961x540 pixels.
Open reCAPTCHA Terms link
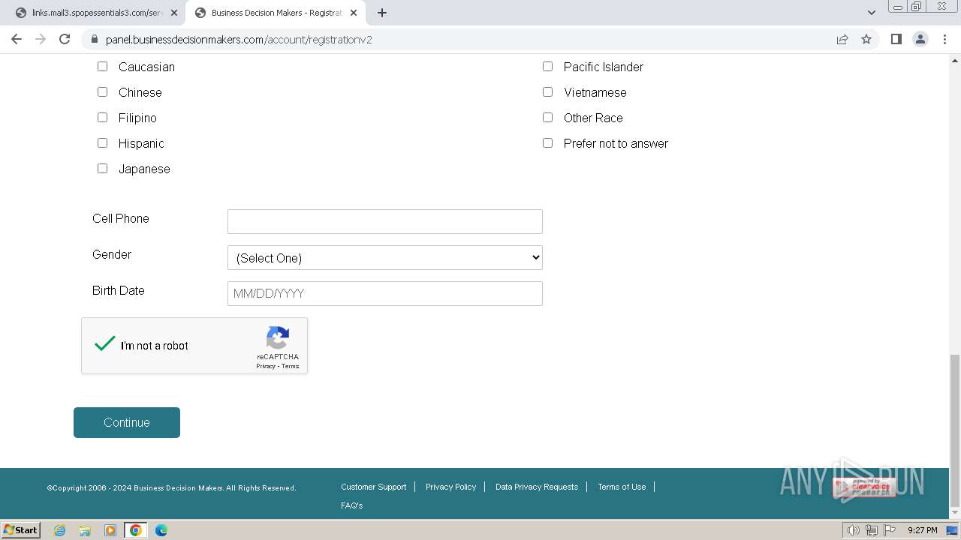coord(291,366)
